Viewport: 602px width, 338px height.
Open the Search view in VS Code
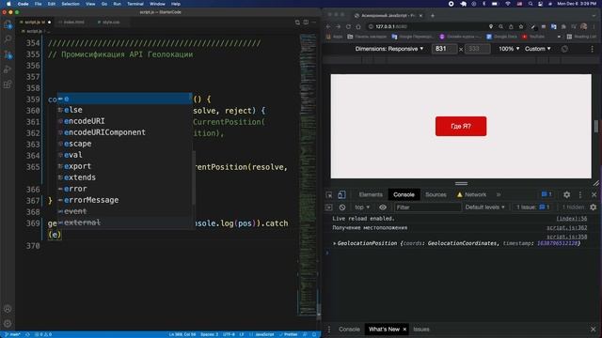pyautogui.click(x=8, y=39)
